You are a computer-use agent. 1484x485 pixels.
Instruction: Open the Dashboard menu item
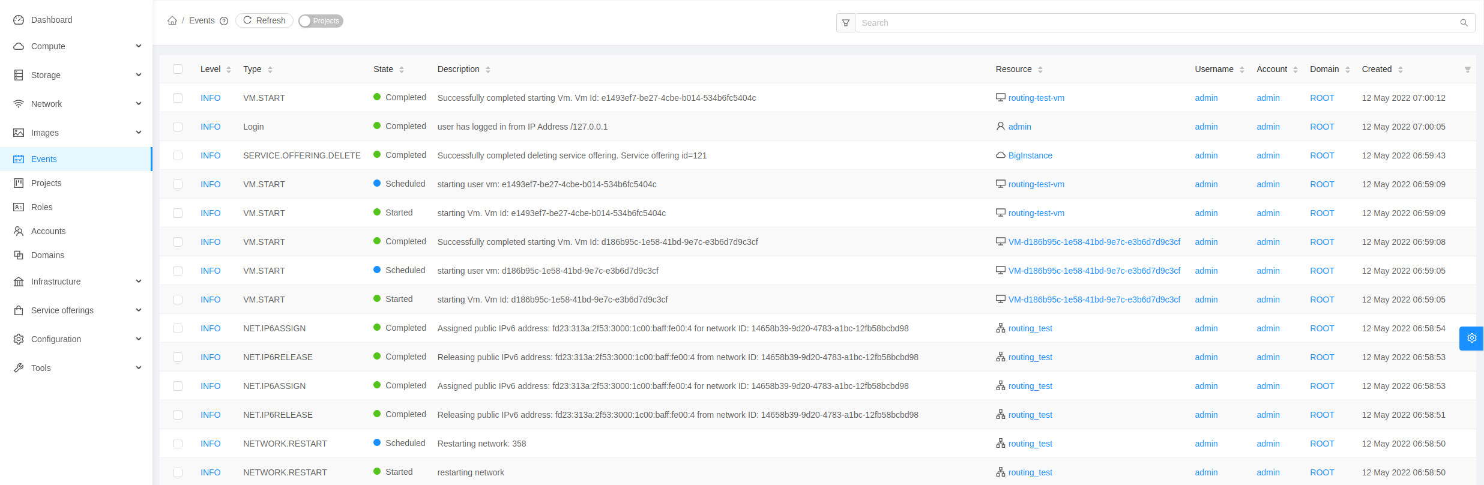click(76, 20)
